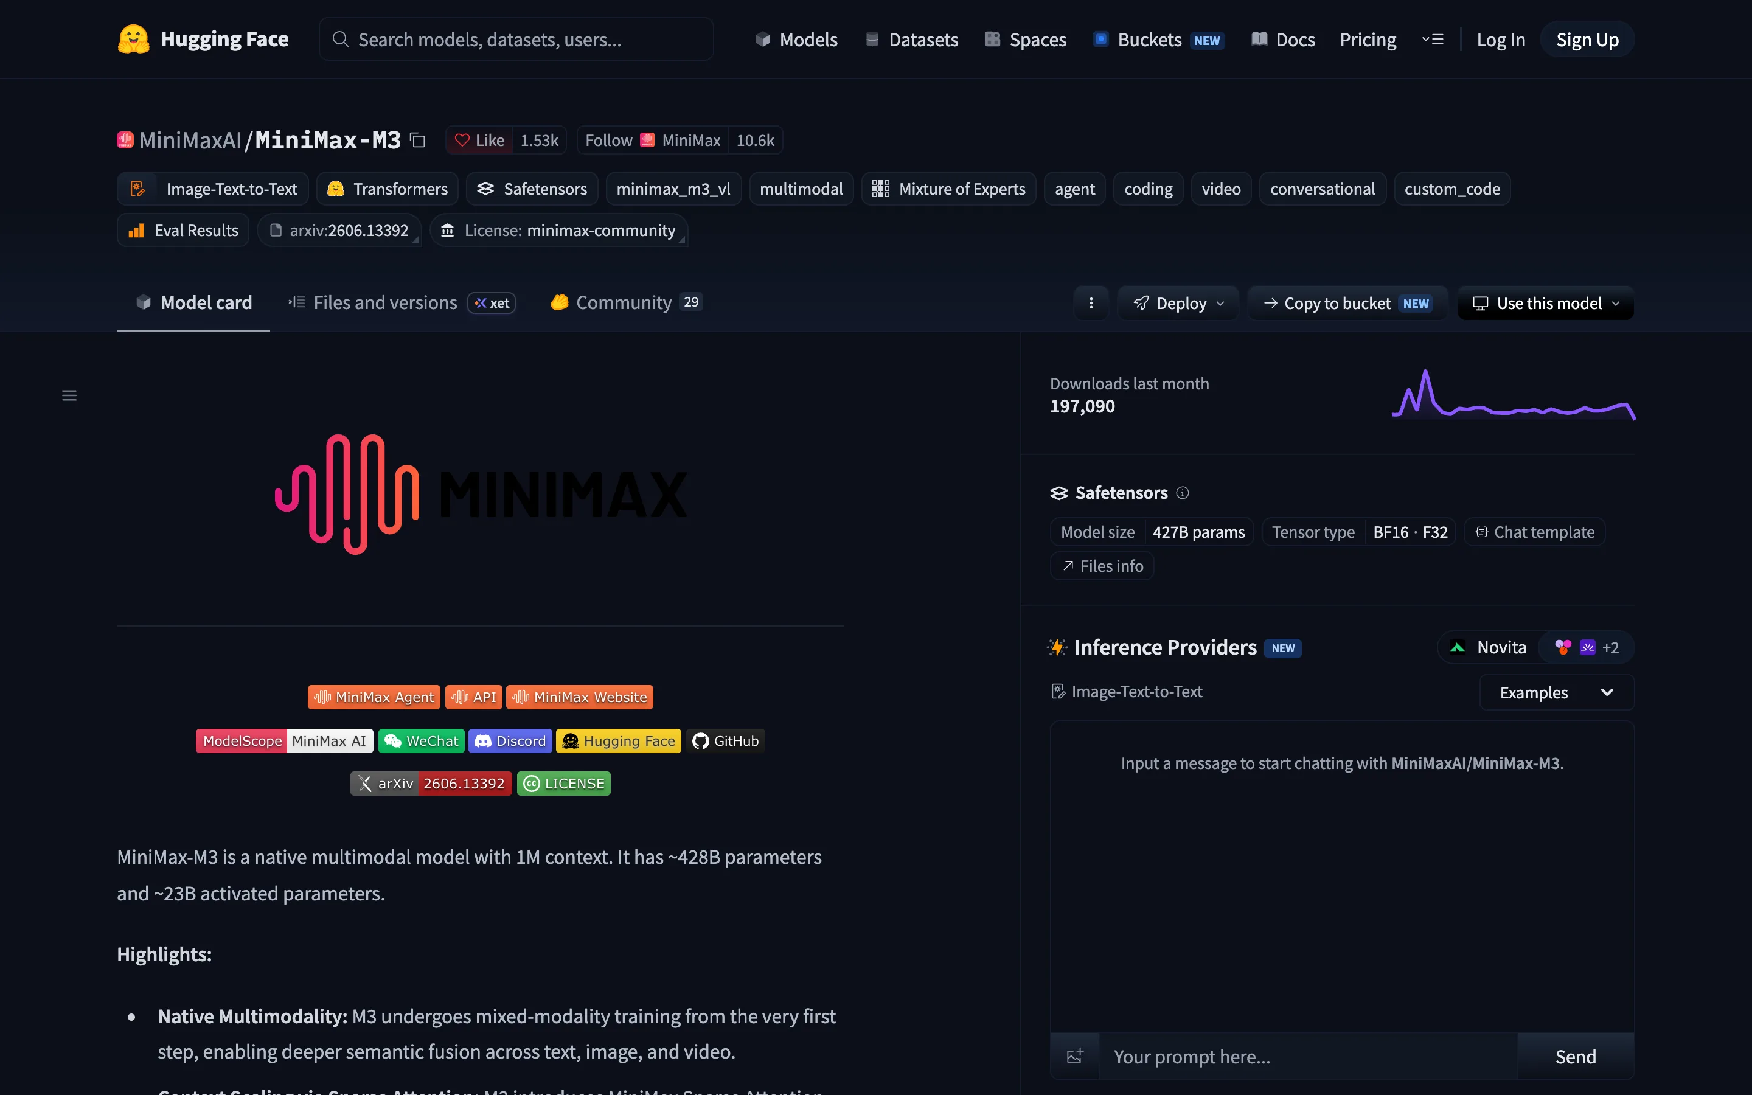Open the Examples dropdown

click(x=1557, y=692)
